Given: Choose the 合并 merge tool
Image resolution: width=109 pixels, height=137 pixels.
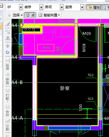Looking at the screenshot, I should [x=8, y=111].
